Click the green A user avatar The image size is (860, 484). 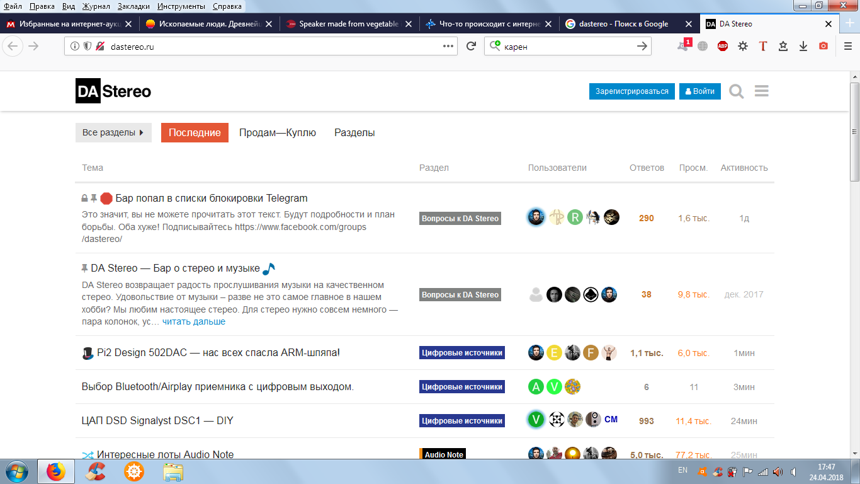coord(536,387)
